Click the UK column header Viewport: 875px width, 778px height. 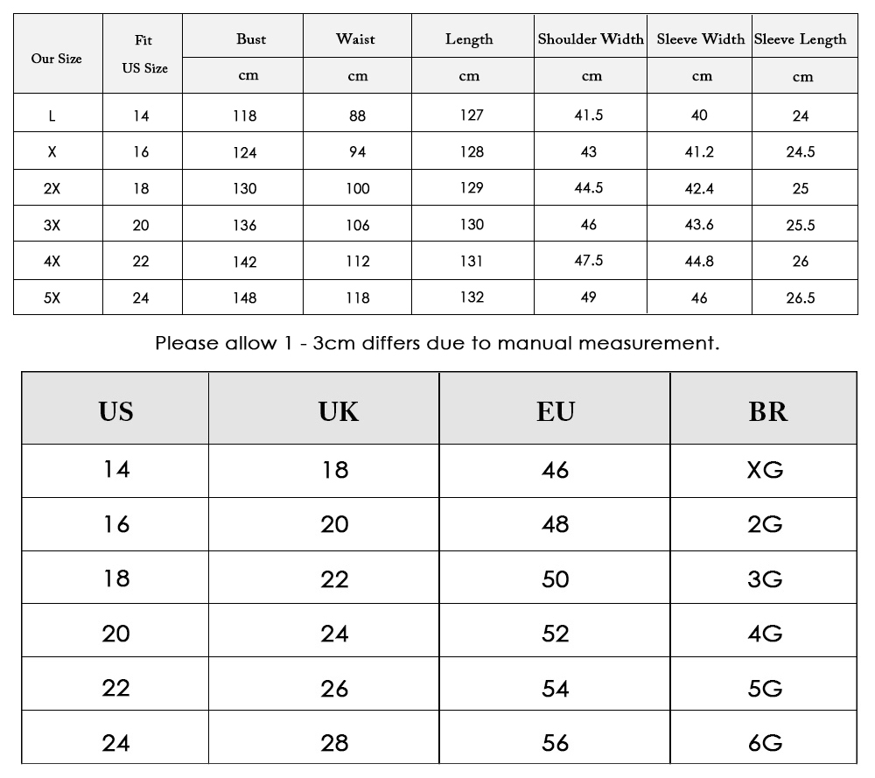[338, 412]
